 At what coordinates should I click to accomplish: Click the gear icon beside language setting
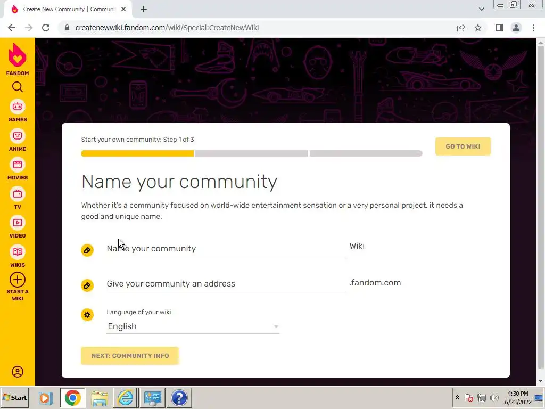pyautogui.click(x=87, y=315)
